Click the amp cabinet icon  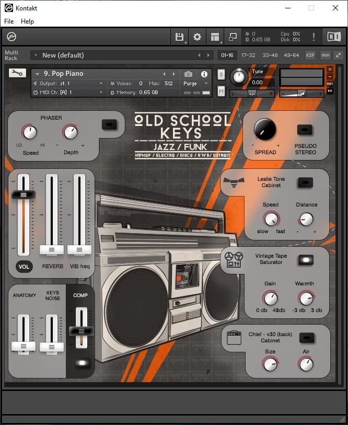234,338
